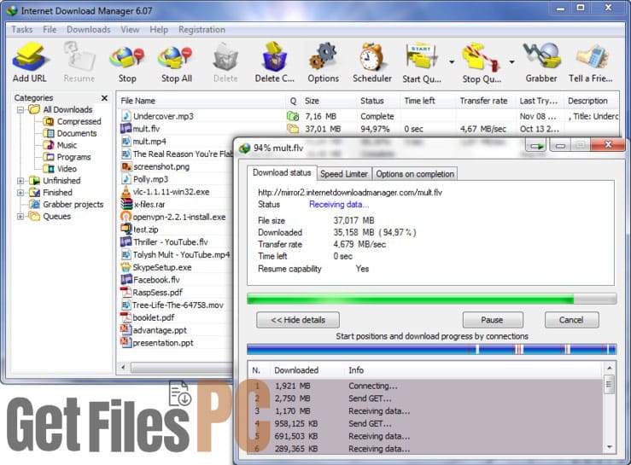Viewport: 631px width, 465px height.
Task: Expand the Finished tree node
Action: [x=20, y=193]
